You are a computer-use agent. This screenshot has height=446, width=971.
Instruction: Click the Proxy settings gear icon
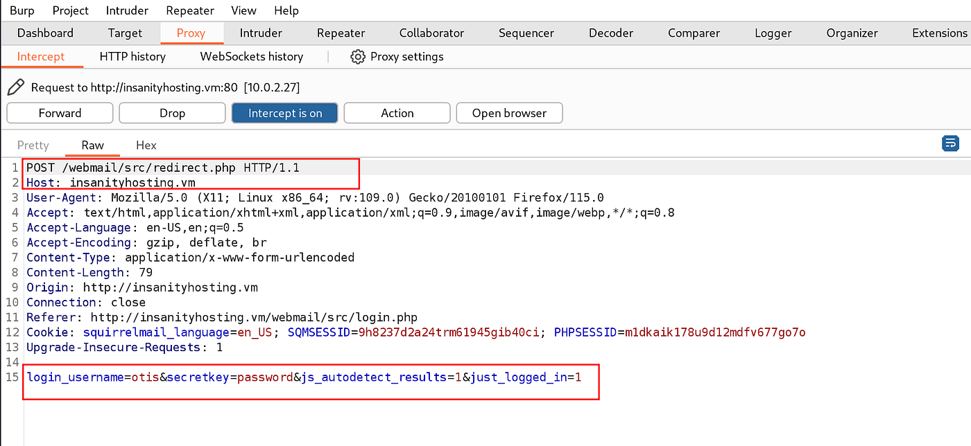coord(358,57)
